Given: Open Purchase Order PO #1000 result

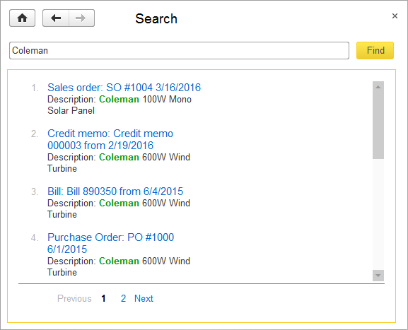Looking at the screenshot, I should point(110,243).
